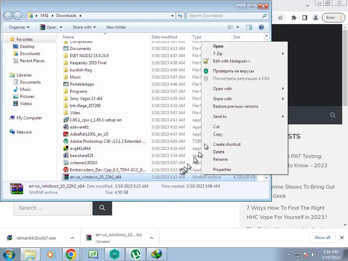Click the Chrome bookmark star icon
The image size is (348, 261).
point(280,18)
